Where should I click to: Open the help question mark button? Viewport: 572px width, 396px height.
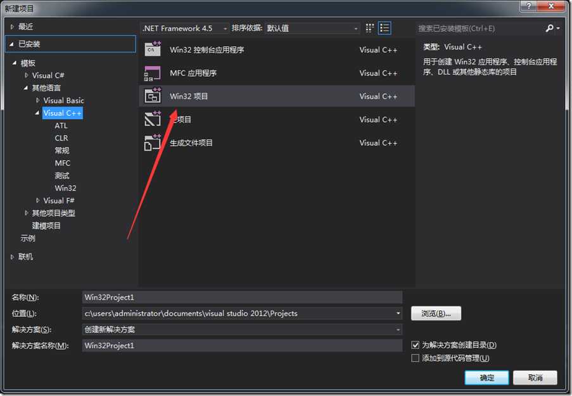(x=530, y=6)
